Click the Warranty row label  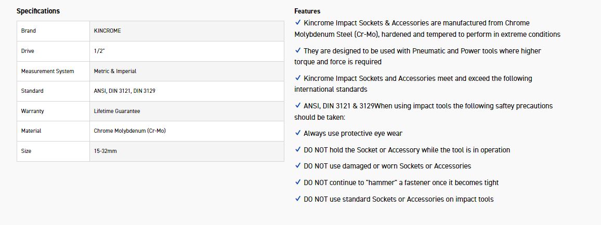tap(32, 111)
